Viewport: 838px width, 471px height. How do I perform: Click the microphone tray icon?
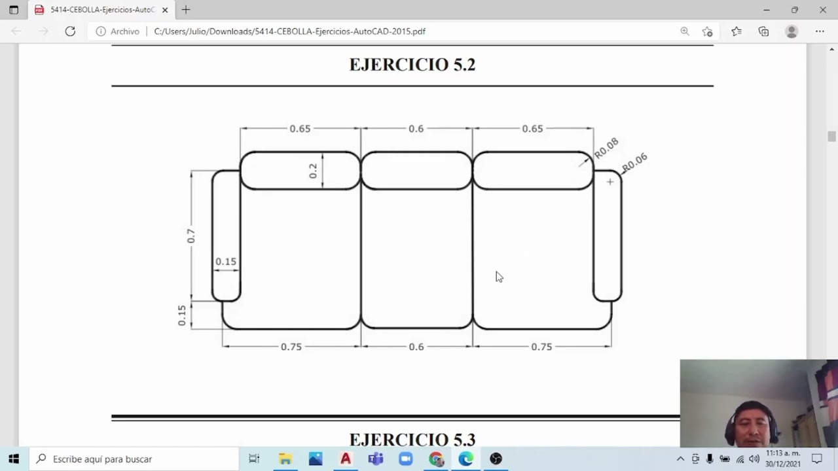(x=710, y=459)
